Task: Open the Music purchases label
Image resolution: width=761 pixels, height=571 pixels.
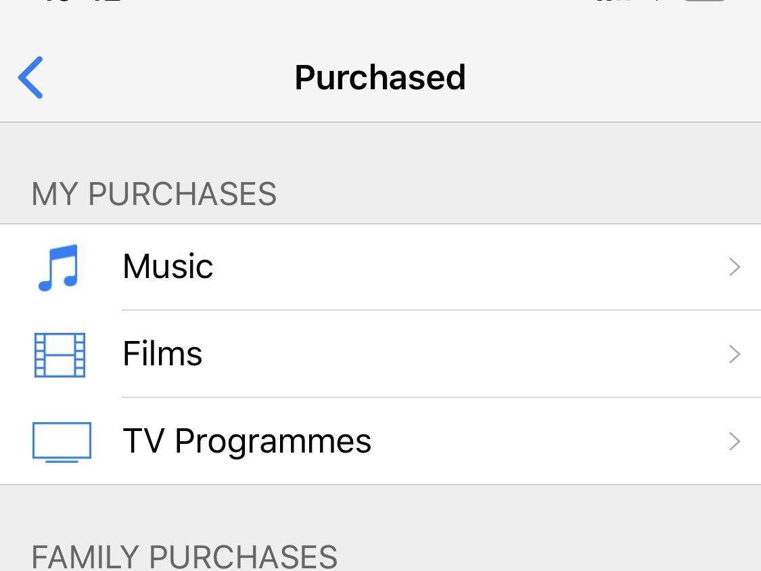Action: coord(168,267)
